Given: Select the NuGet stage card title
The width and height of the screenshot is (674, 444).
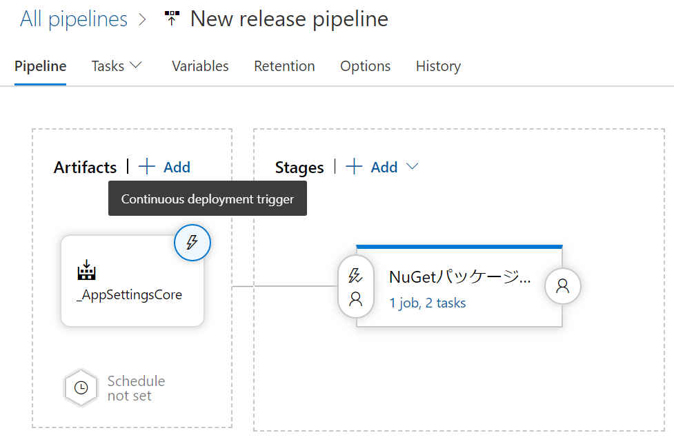Looking at the screenshot, I should tap(460, 277).
